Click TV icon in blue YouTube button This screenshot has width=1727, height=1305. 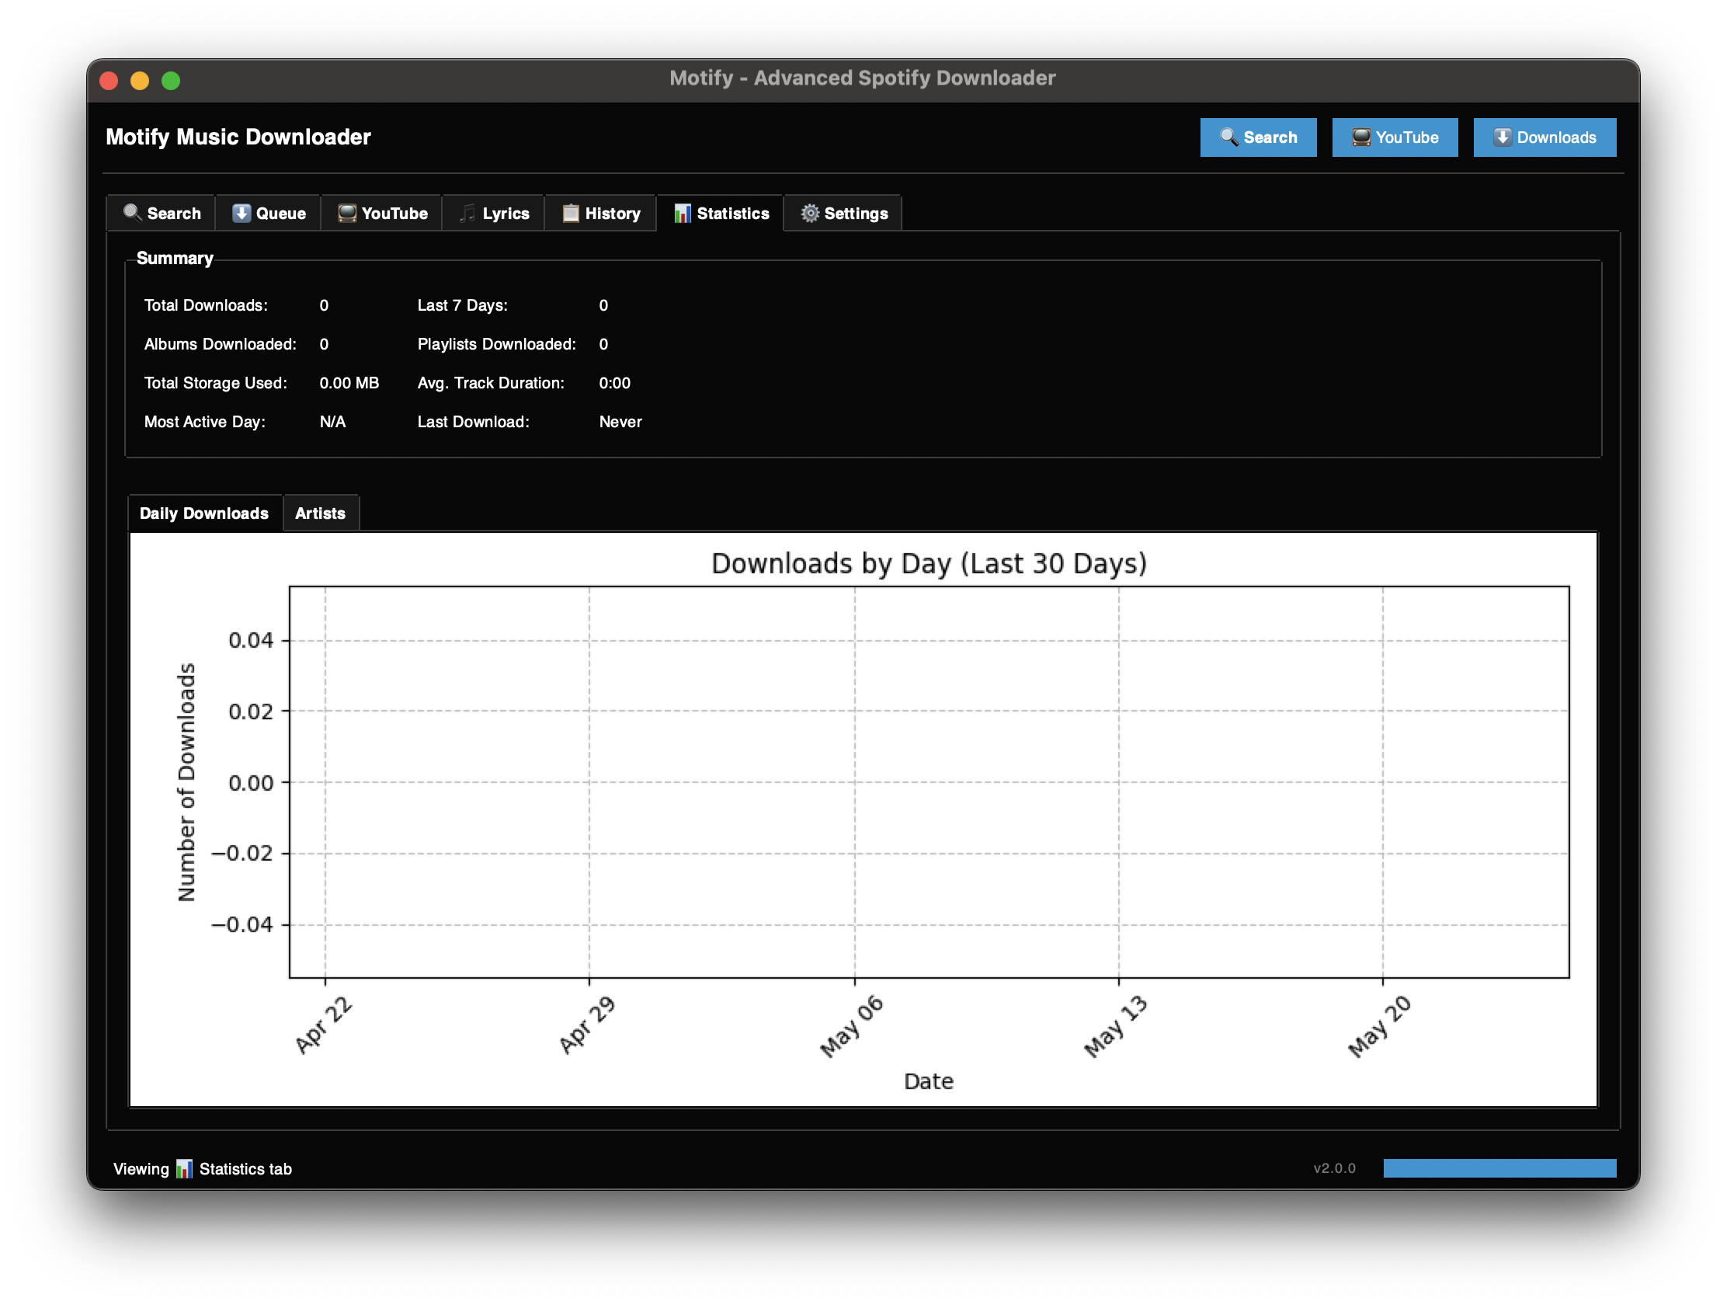coord(1361,137)
